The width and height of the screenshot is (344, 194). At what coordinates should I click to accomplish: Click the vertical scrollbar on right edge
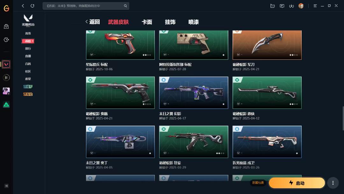pos(343,118)
